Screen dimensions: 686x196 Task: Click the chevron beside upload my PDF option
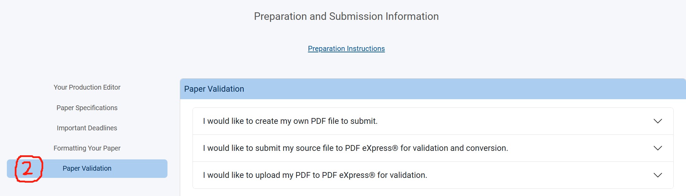[x=658, y=175]
